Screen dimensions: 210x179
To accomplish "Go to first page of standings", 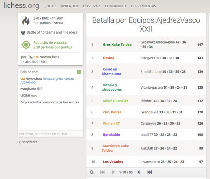I will [x=102, y=172].
